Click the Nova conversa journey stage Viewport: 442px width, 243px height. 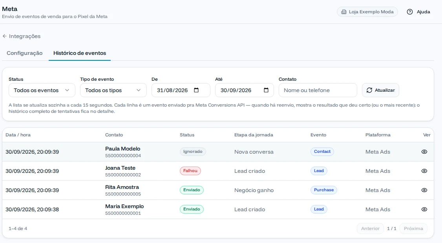tap(254, 152)
